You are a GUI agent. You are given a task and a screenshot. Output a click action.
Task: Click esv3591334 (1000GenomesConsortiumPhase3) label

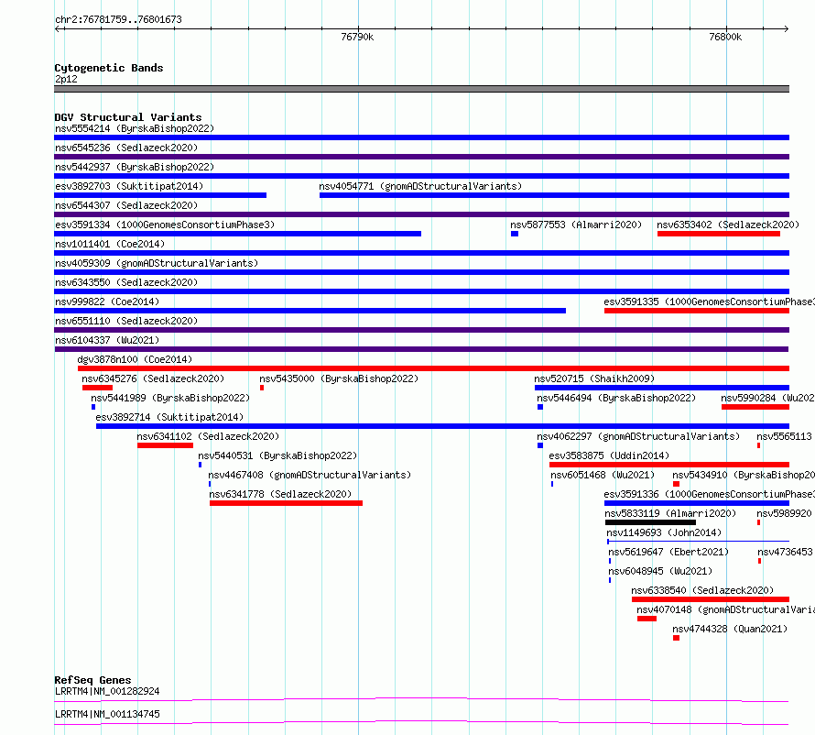165,225
